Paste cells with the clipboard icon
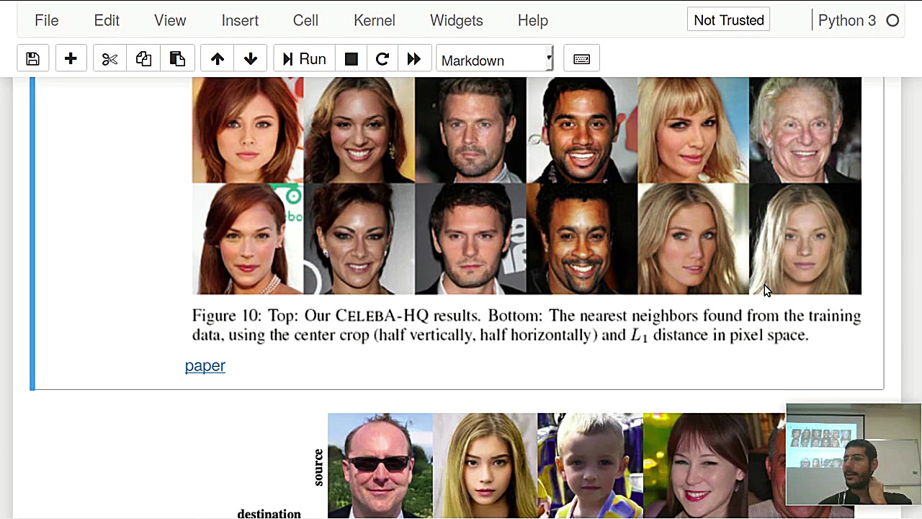 [177, 59]
